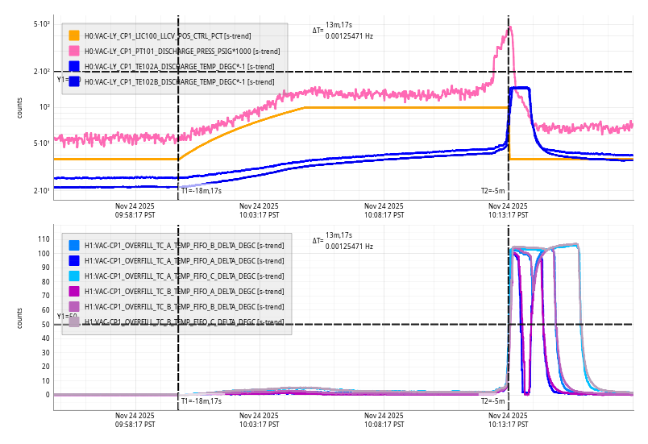Screen dimensions: 648x444
Task: Click the peak of the pink pressure trace
Action: [x=509, y=28]
